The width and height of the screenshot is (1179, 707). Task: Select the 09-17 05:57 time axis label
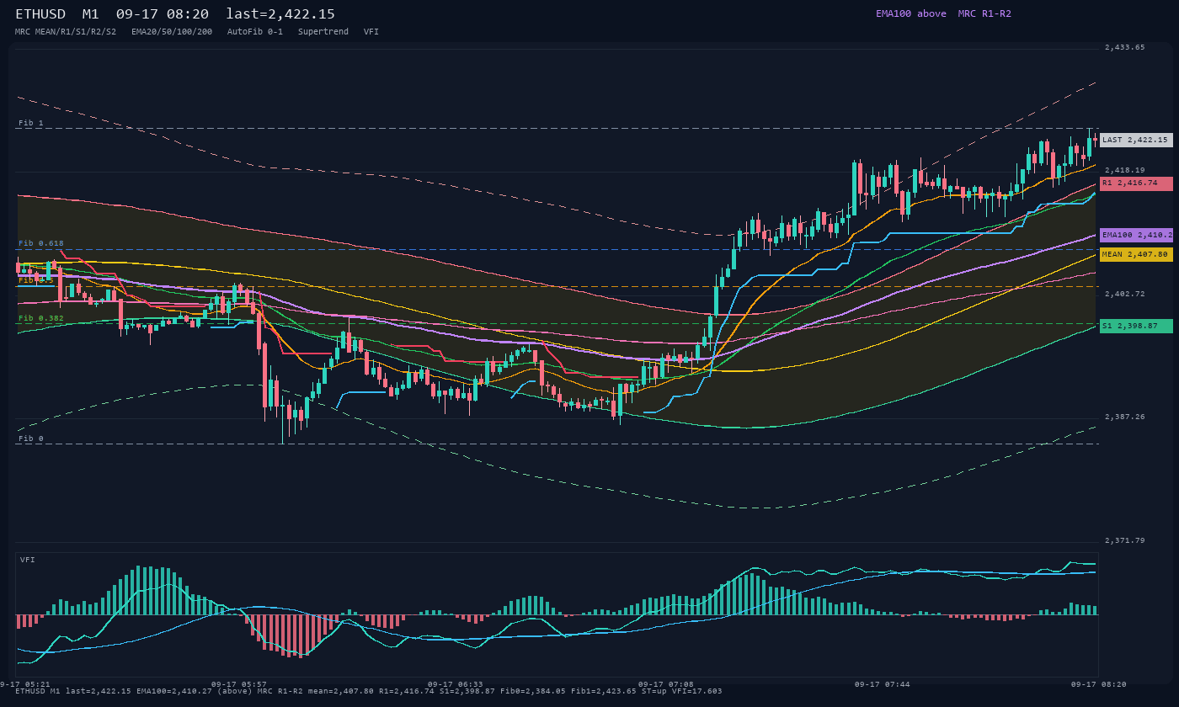(x=239, y=684)
